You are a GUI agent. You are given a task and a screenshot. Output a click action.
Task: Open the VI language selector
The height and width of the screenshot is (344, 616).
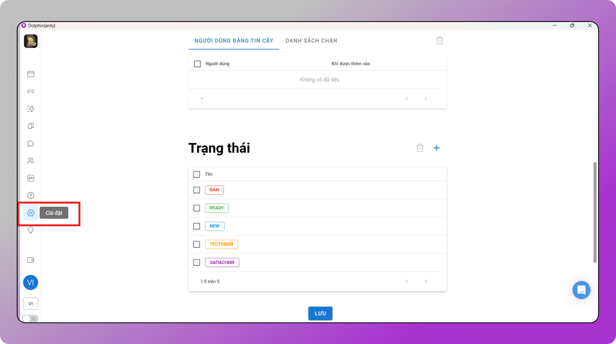(31, 304)
